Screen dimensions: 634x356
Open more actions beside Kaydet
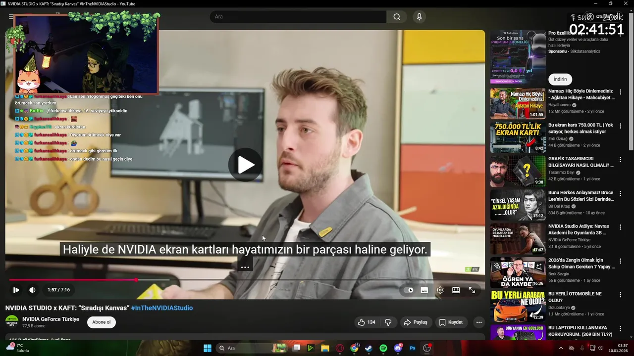point(478,322)
